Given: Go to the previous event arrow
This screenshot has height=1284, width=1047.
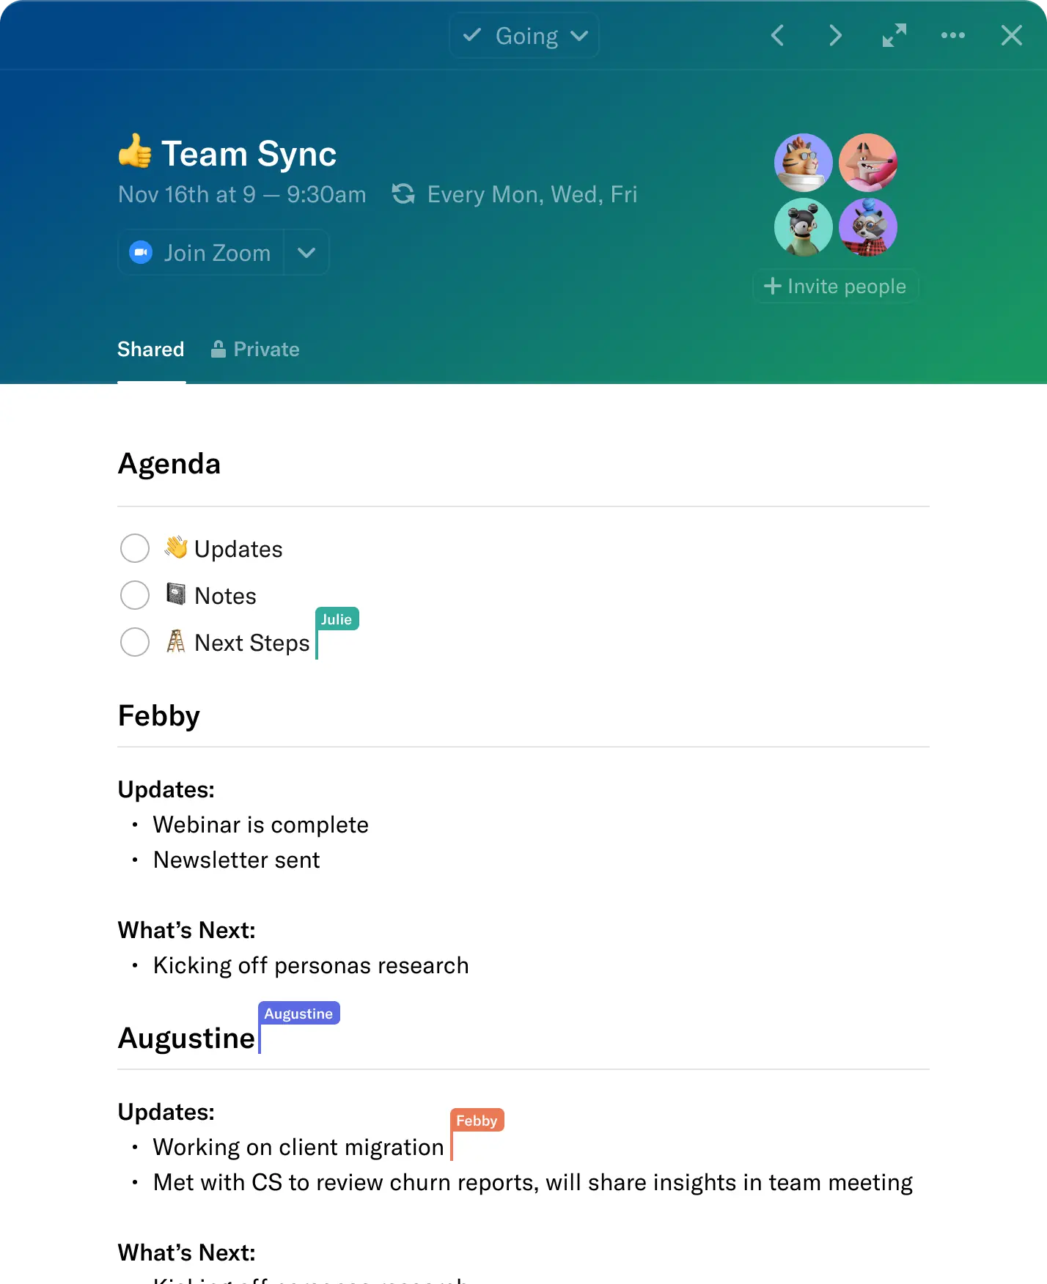Looking at the screenshot, I should point(778,35).
